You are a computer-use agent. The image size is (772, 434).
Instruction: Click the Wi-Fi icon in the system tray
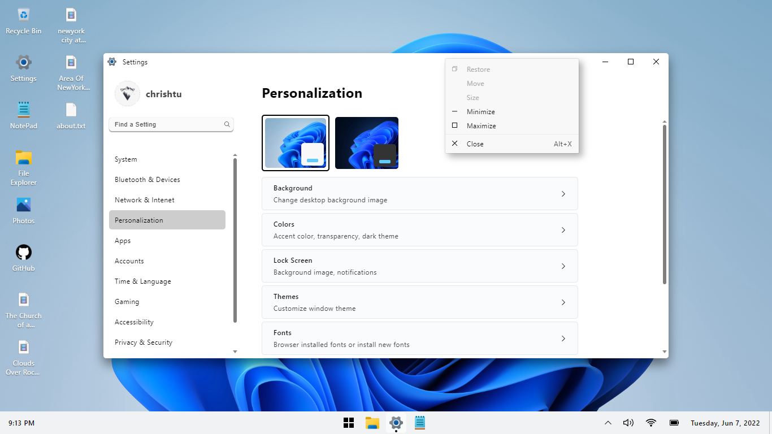click(651, 423)
